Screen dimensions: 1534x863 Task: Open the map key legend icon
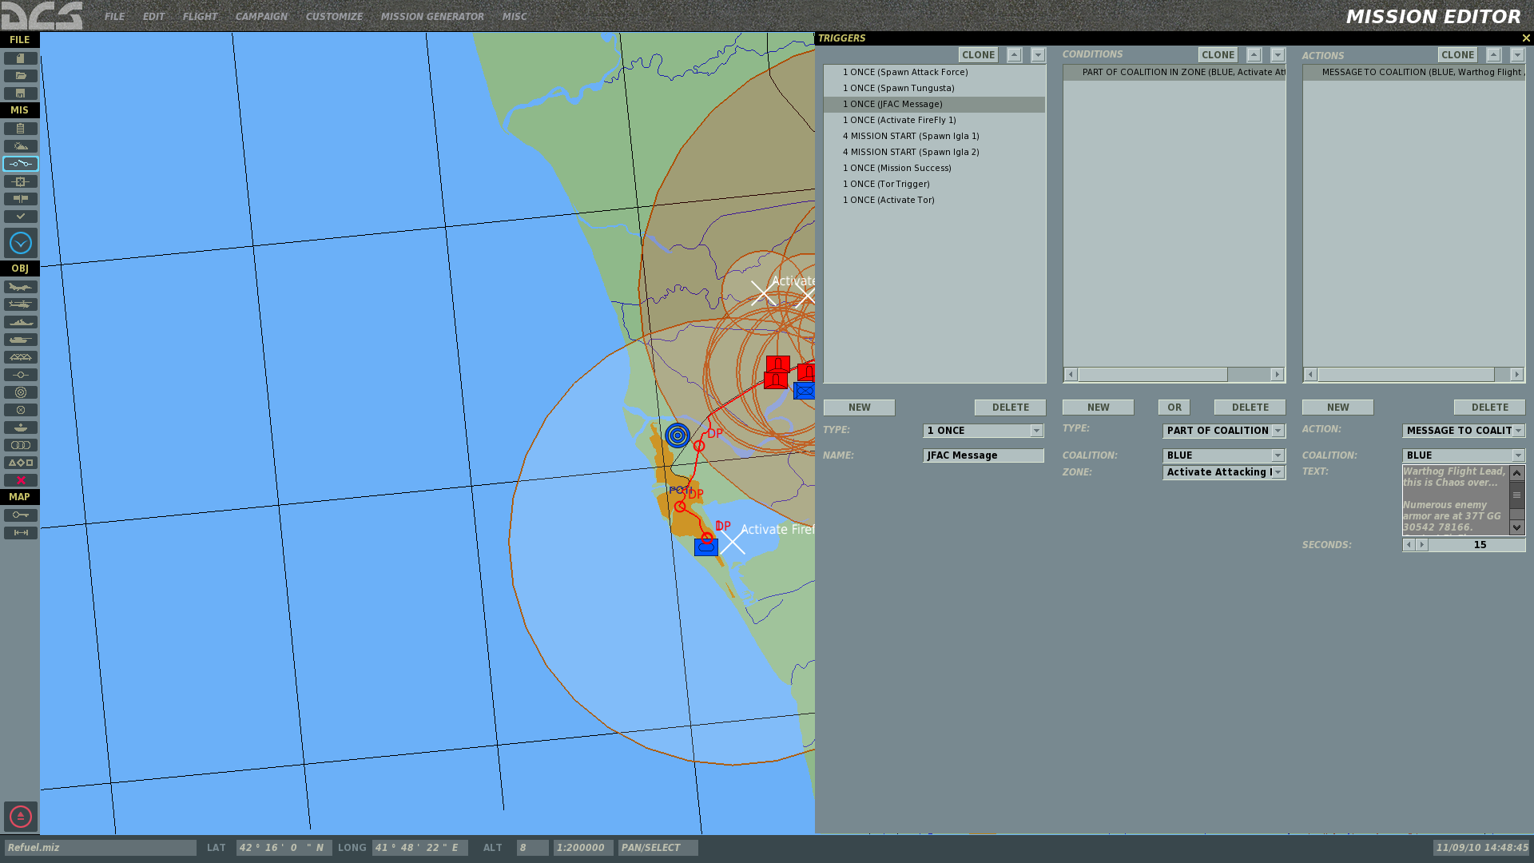tap(21, 515)
